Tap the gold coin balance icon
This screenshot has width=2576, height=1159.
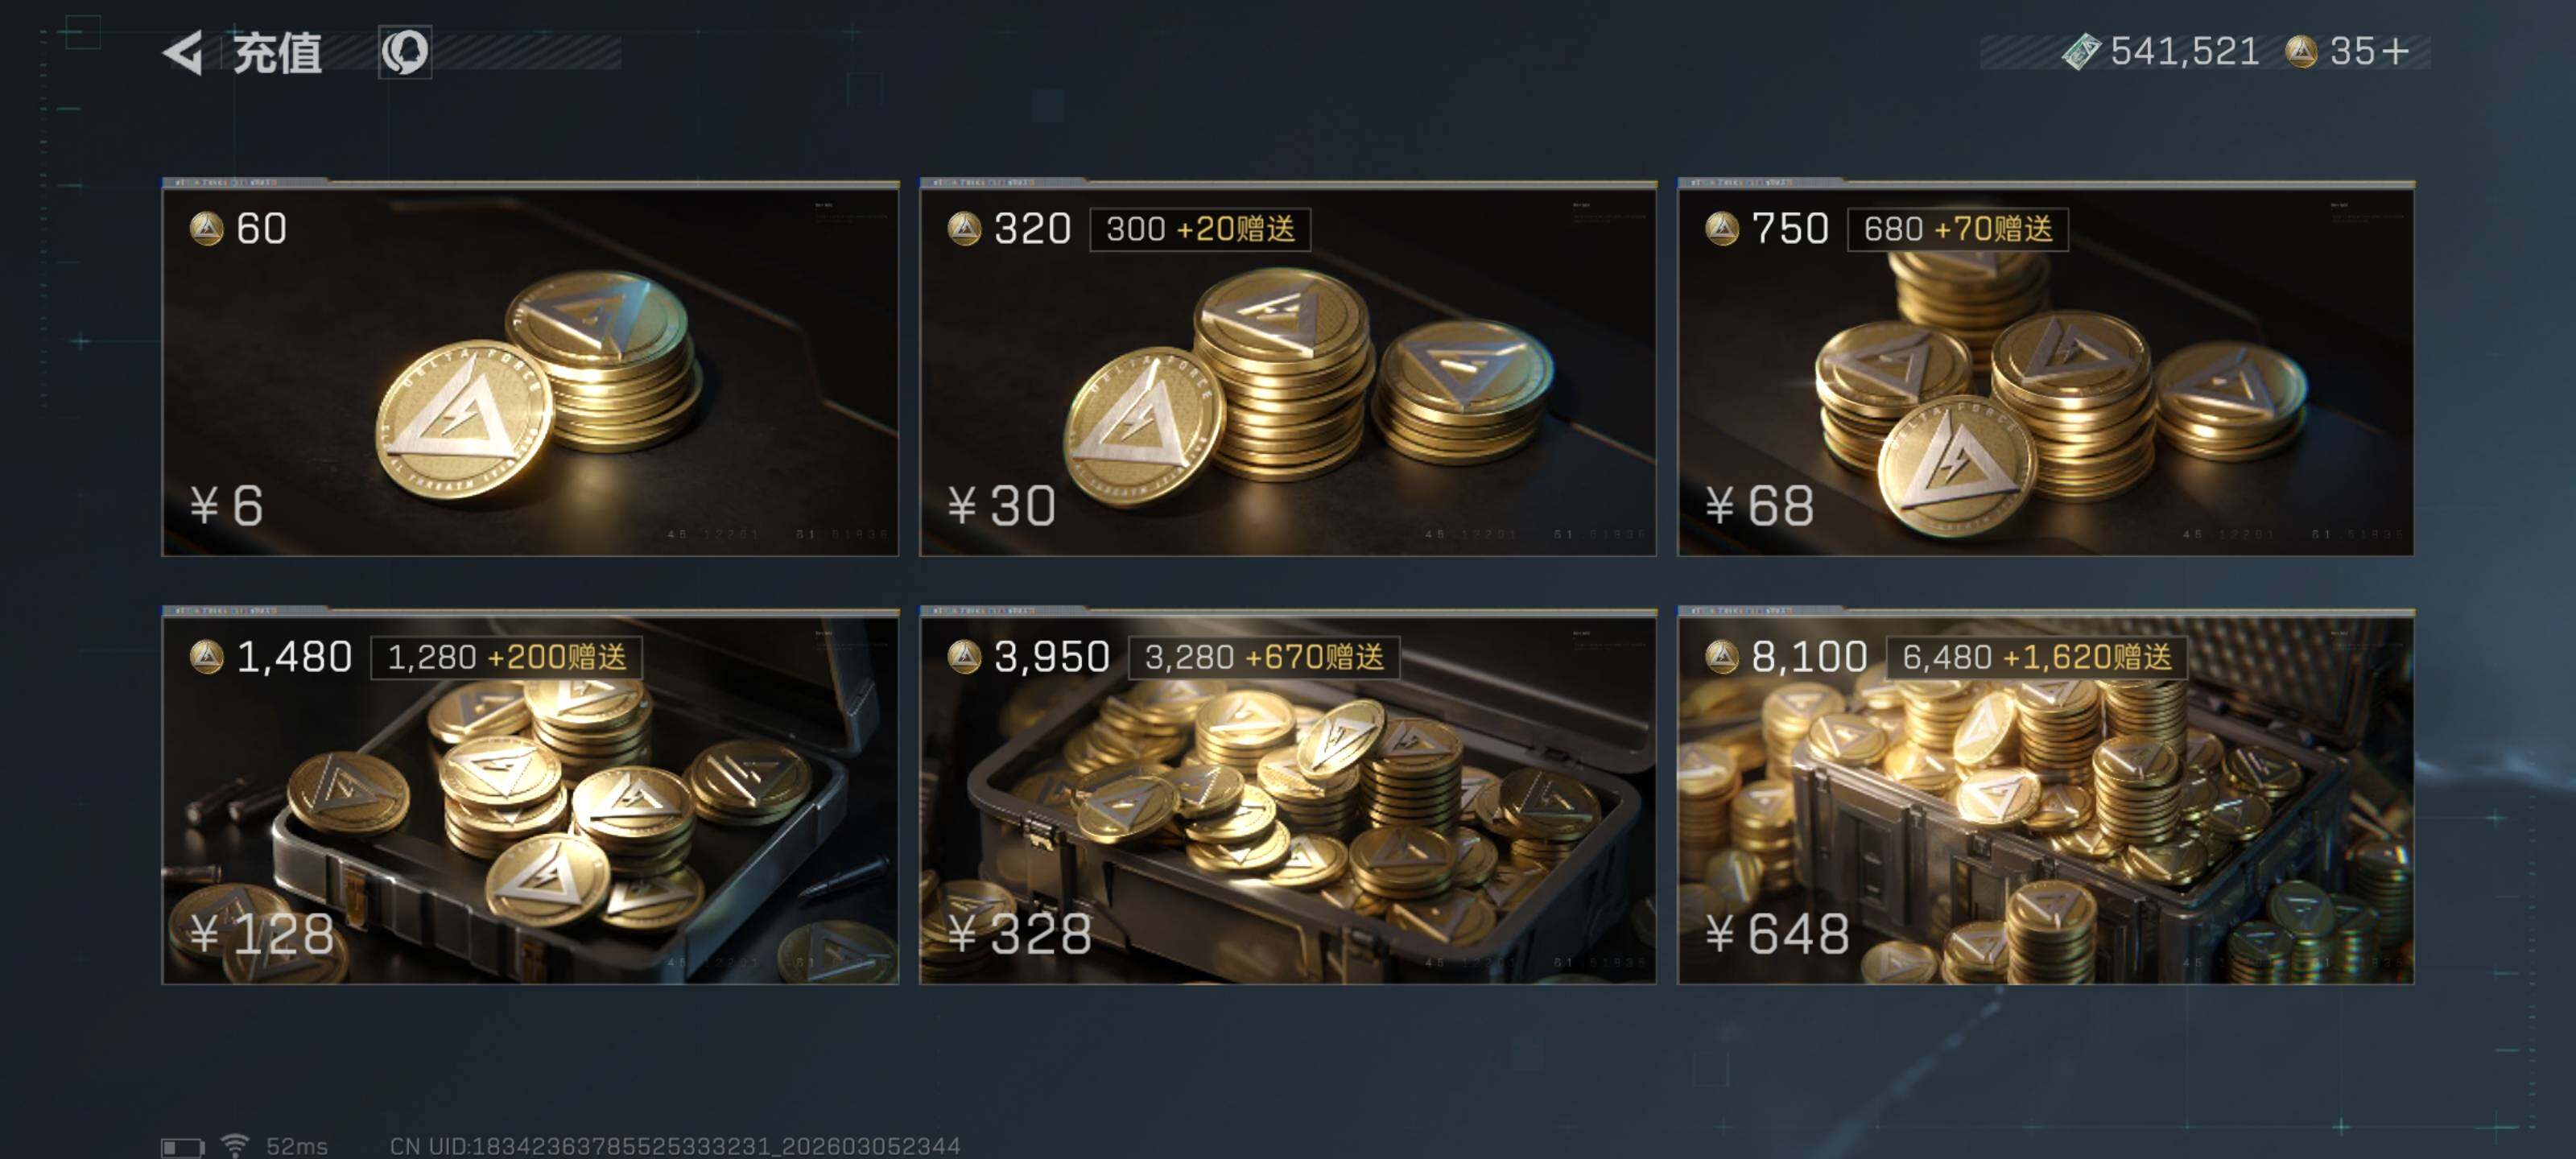2301,52
